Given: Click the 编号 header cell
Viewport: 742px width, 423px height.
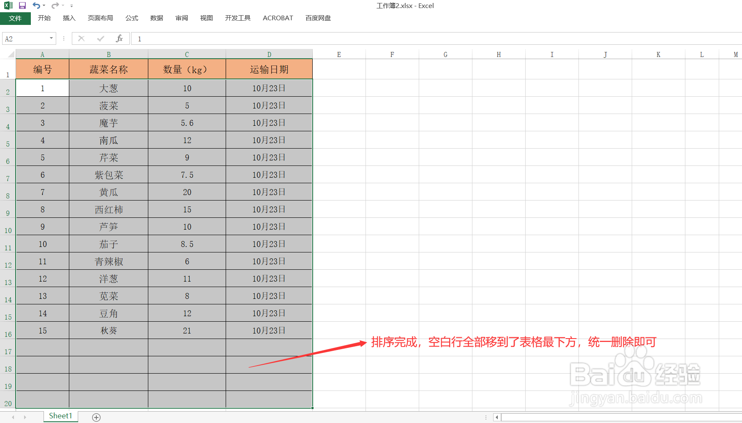Looking at the screenshot, I should coord(42,69).
